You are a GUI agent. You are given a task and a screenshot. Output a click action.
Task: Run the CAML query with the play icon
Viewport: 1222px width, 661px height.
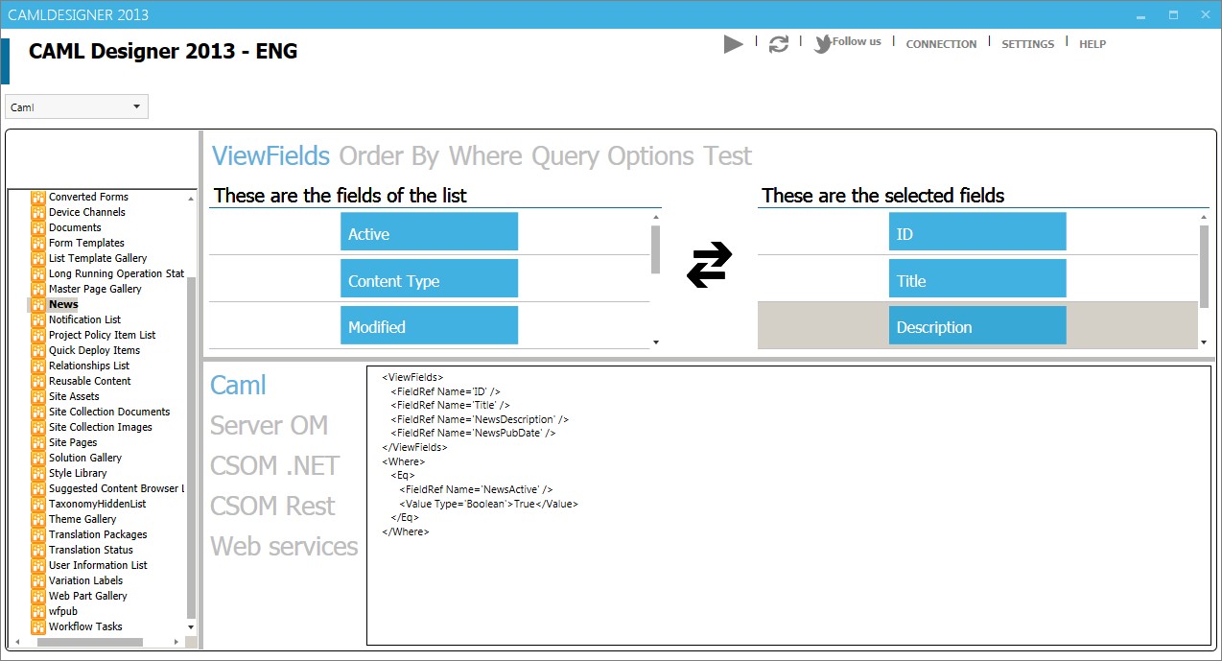click(x=733, y=43)
